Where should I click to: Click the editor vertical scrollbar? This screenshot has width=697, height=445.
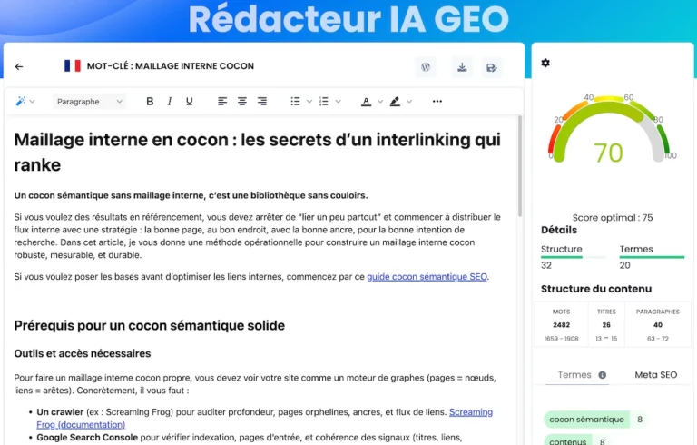pos(520,166)
